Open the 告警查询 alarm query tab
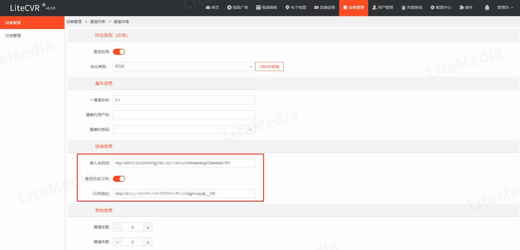The image size is (520, 250). click(412, 7)
